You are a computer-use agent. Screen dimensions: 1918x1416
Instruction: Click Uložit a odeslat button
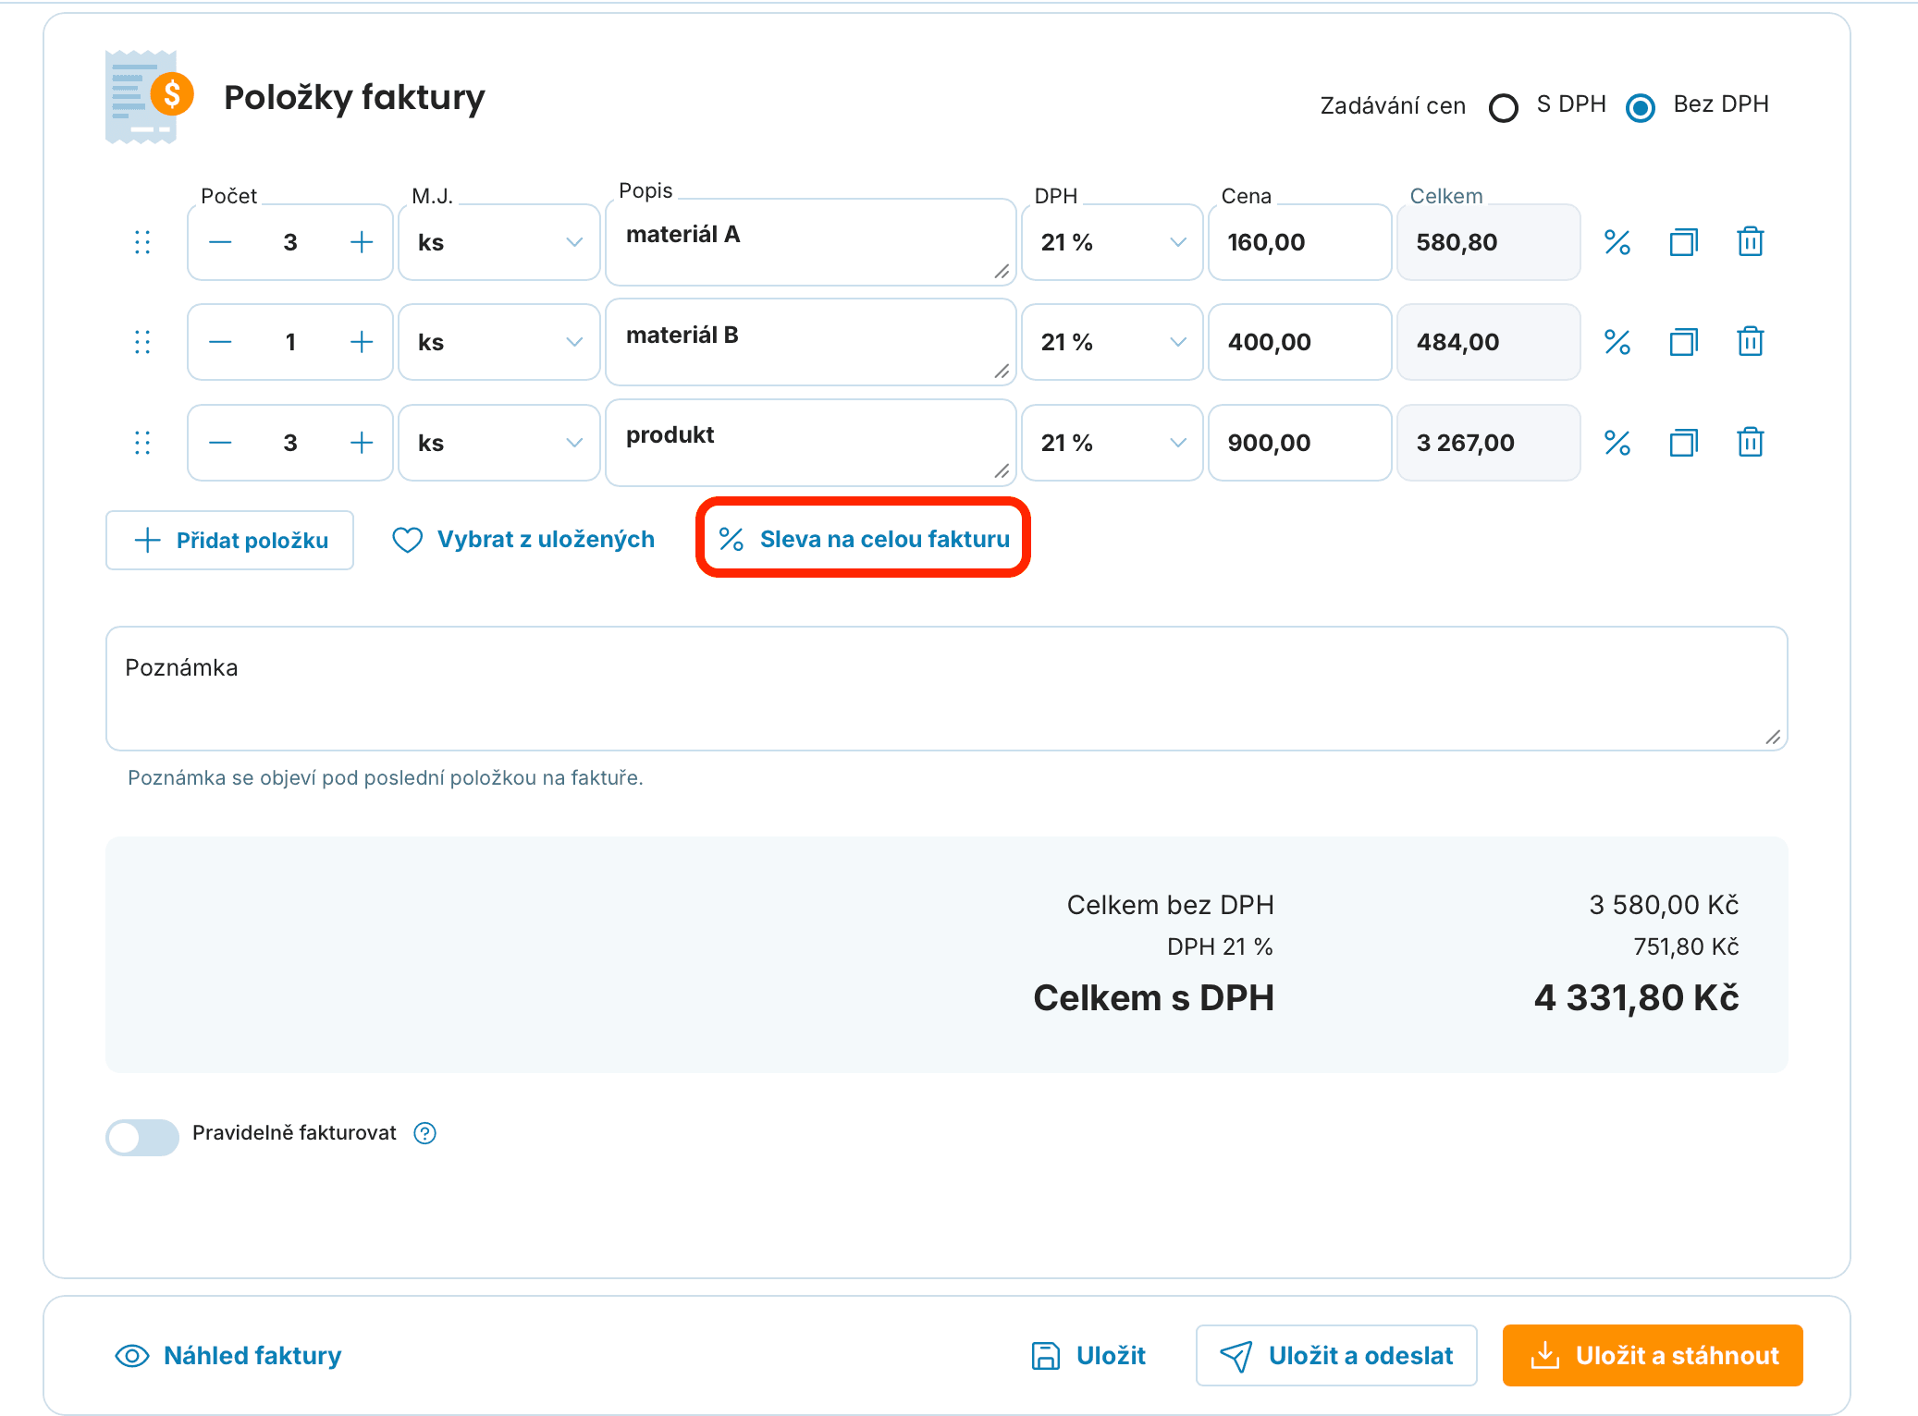[x=1336, y=1355]
